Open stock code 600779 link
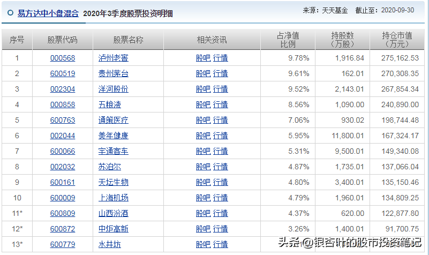This screenshot has width=429, height=255. pos(63,244)
